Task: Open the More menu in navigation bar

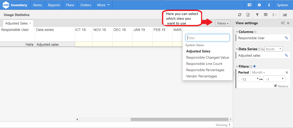Action: (x=103, y=5)
